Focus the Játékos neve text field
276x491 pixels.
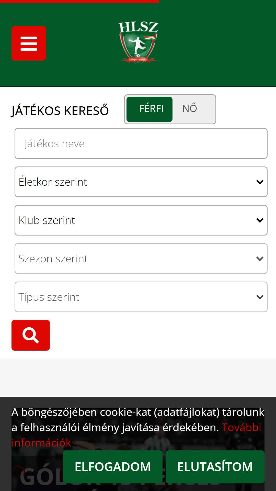(141, 143)
